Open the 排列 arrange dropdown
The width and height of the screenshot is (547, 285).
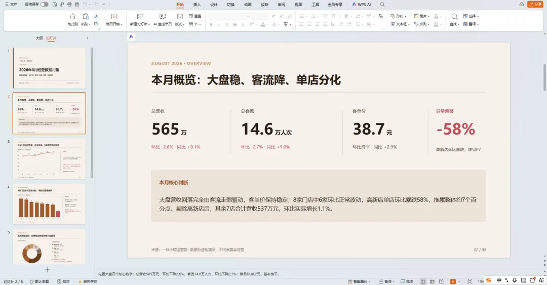tap(422, 24)
